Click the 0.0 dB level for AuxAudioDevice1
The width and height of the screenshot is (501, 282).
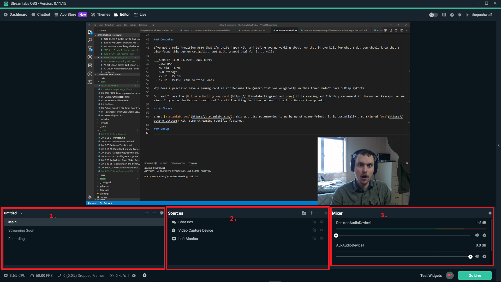point(481,245)
